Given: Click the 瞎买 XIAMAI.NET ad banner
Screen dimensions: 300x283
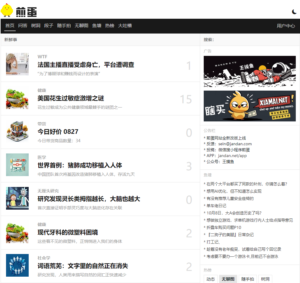Looking at the screenshot, I should (250, 106).
